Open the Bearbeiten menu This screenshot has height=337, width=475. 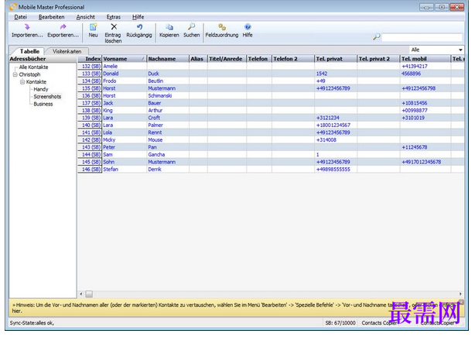point(51,16)
